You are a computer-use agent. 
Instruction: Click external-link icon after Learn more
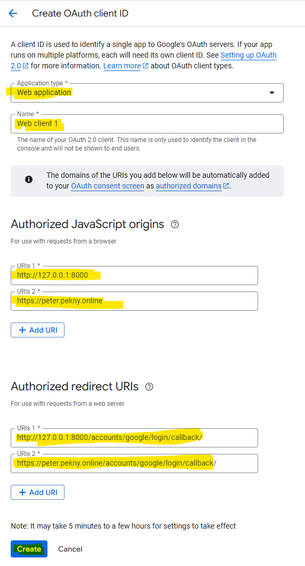[x=146, y=66]
